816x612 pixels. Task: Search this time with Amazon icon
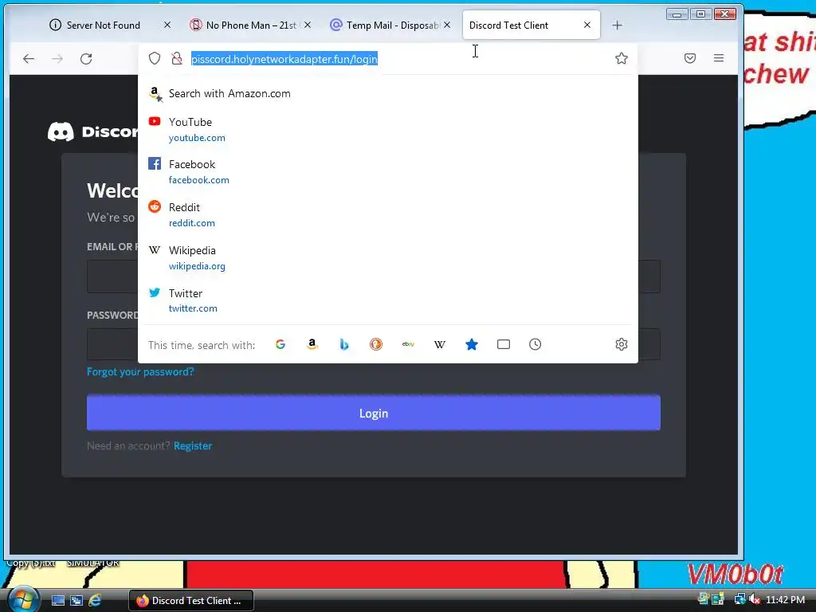[312, 344]
